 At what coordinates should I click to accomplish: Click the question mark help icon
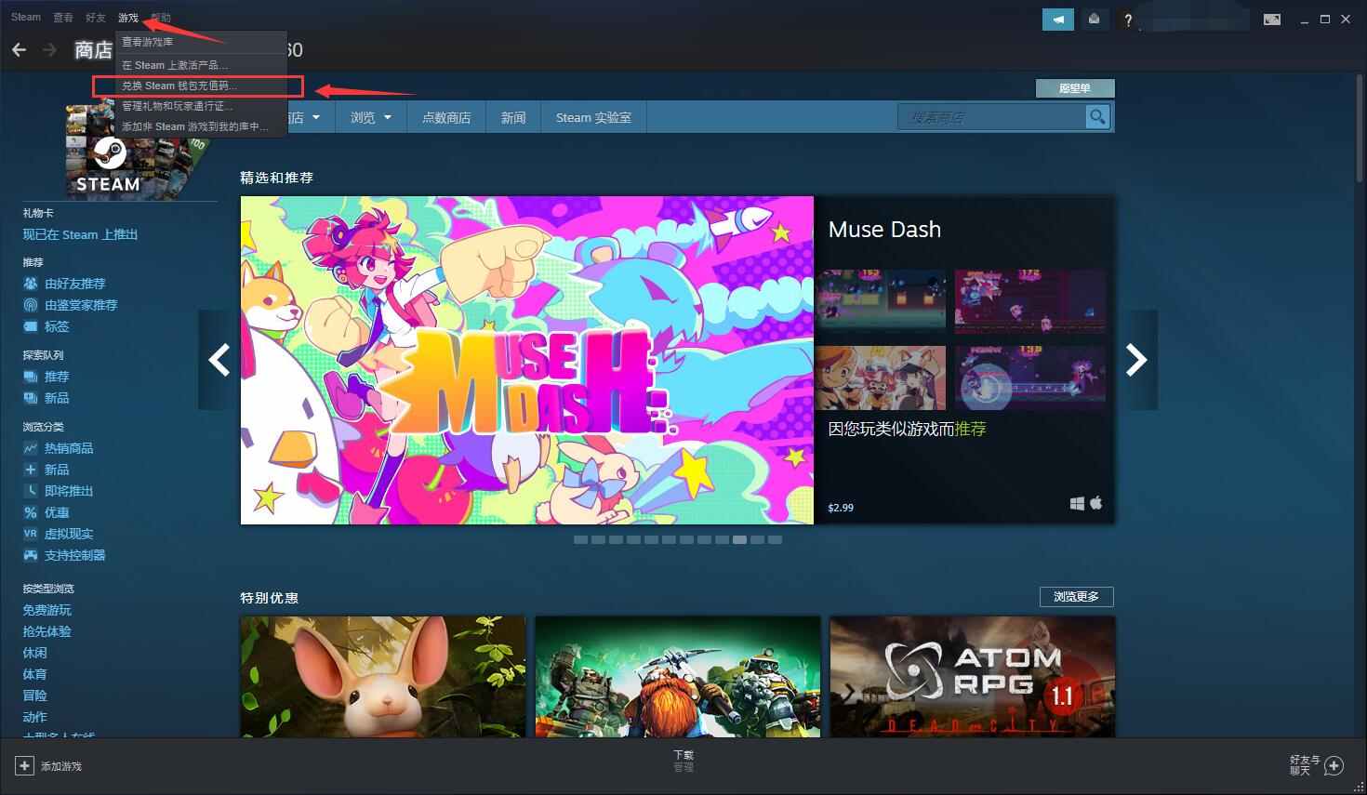click(x=1128, y=20)
